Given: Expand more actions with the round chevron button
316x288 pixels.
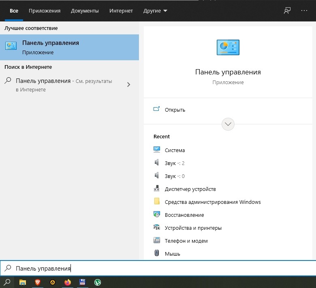Looking at the screenshot, I should (x=228, y=124).
